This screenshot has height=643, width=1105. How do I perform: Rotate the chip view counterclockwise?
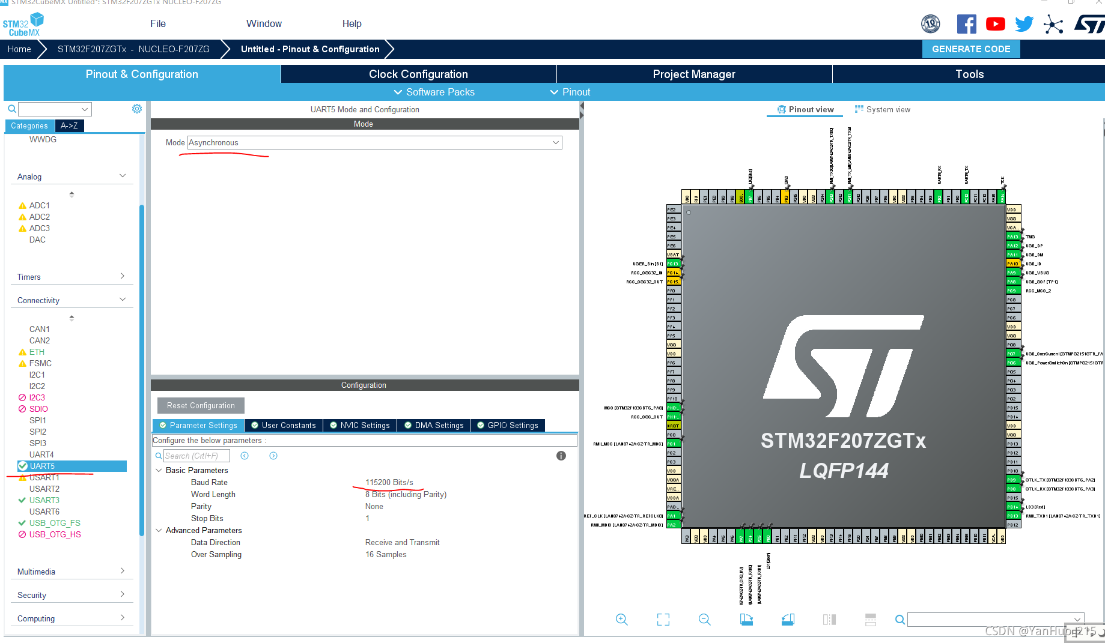(x=788, y=620)
